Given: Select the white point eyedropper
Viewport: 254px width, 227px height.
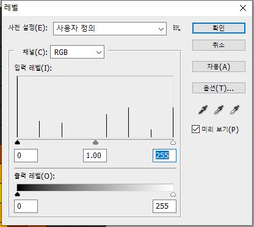Looking at the screenshot, I should pos(234,110).
